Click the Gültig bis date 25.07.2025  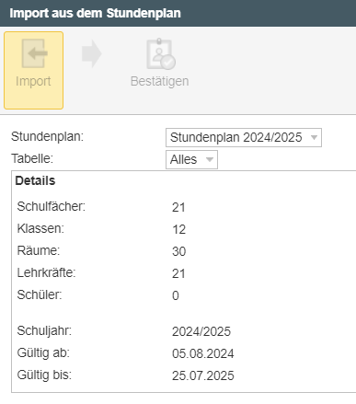click(202, 375)
